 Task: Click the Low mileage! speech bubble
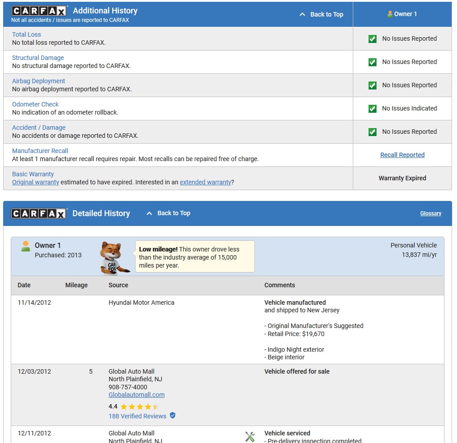pyautogui.click(x=195, y=257)
